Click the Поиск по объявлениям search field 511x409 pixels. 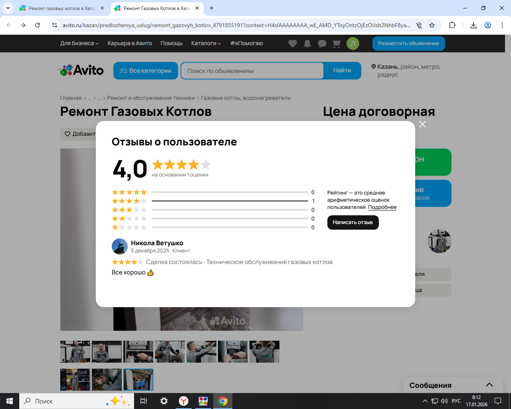tap(252, 71)
